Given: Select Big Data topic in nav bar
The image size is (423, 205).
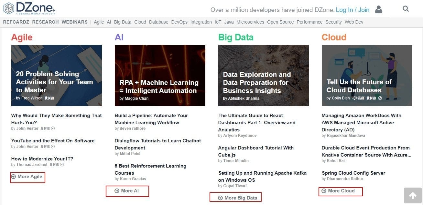Looking at the screenshot, I should (x=123, y=22).
